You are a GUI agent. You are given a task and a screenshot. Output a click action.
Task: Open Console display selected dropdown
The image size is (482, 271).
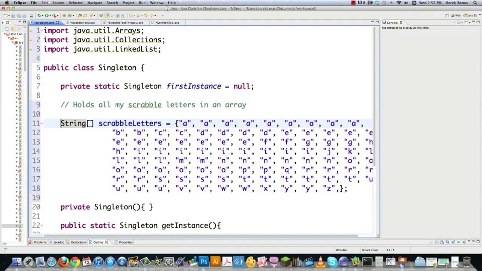(x=462, y=23)
